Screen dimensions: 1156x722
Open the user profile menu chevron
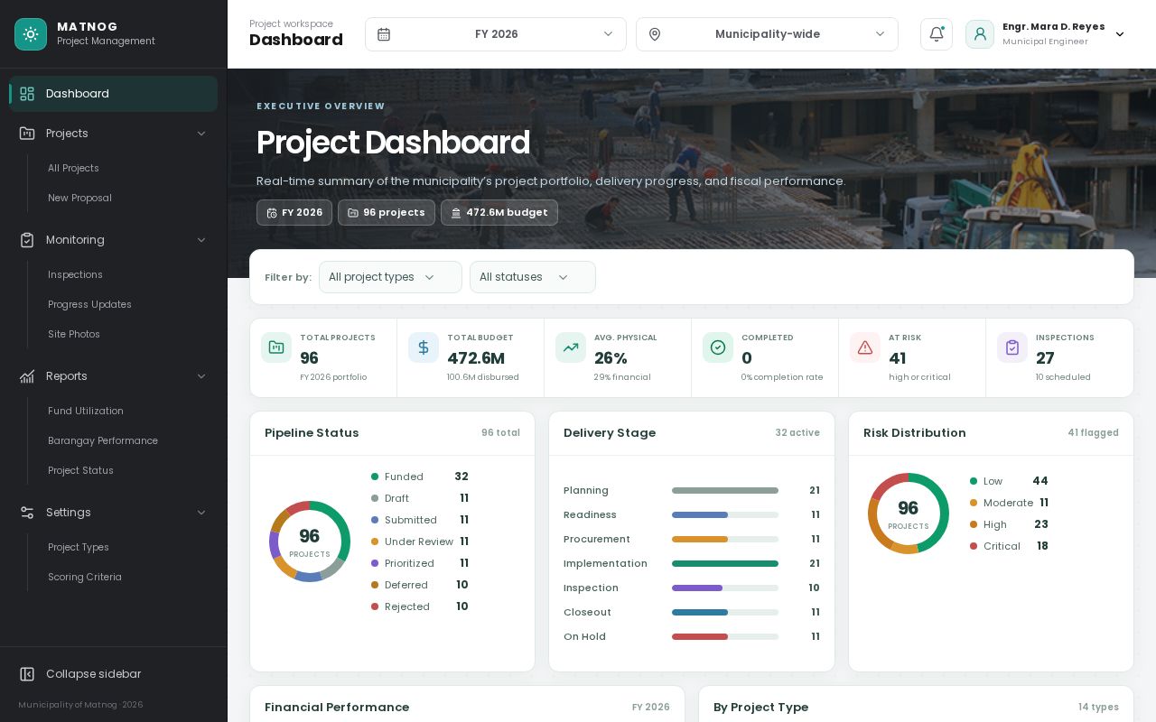(x=1120, y=34)
